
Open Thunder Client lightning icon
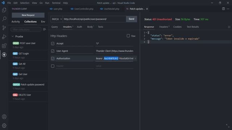[x=4, y=55]
